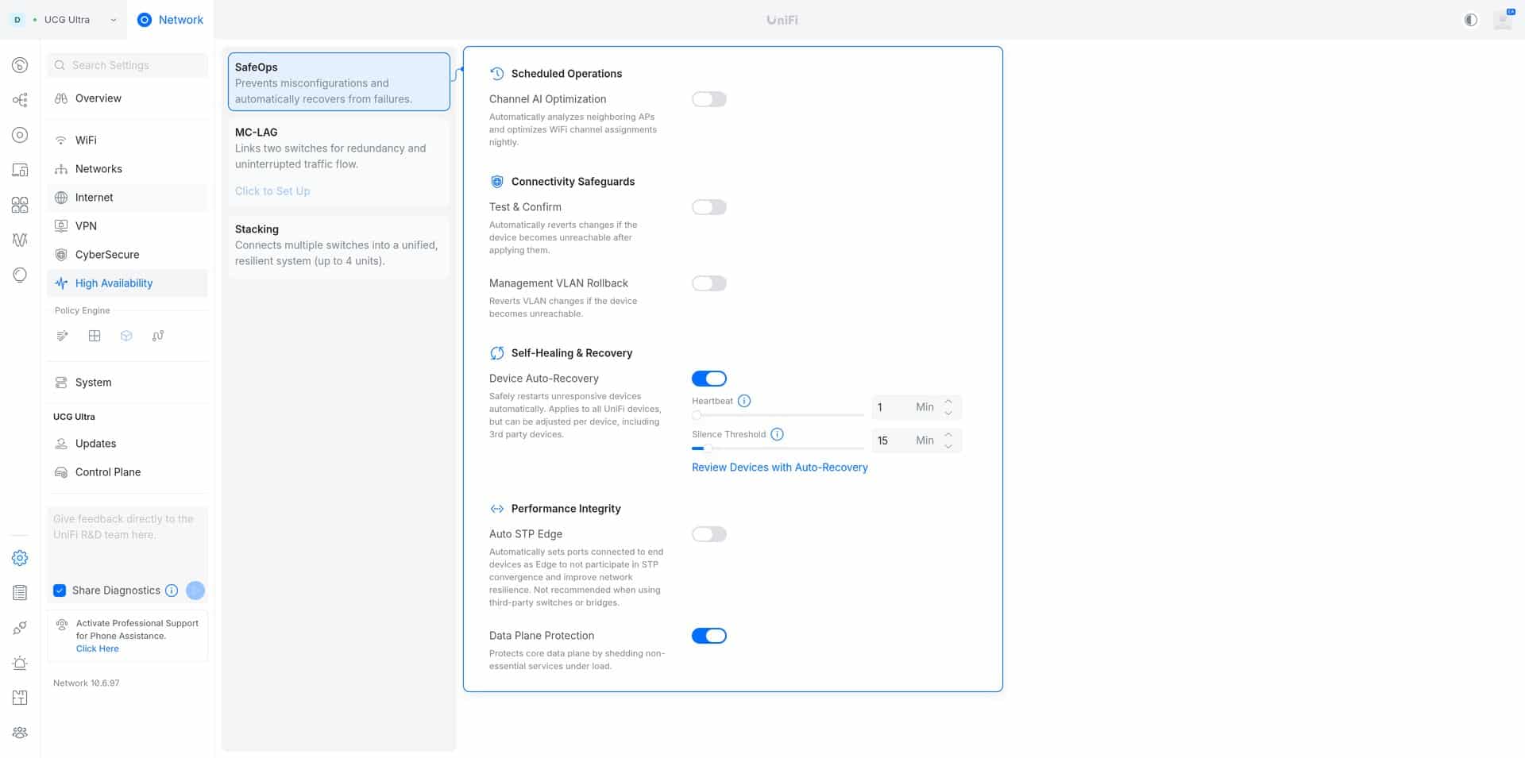Open System settings
Viewport: 1525px width, 758px height.
point(127,383)
